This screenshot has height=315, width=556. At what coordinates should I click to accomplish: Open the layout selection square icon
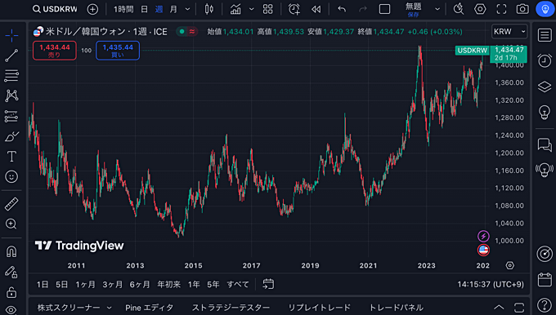(384, 9)
